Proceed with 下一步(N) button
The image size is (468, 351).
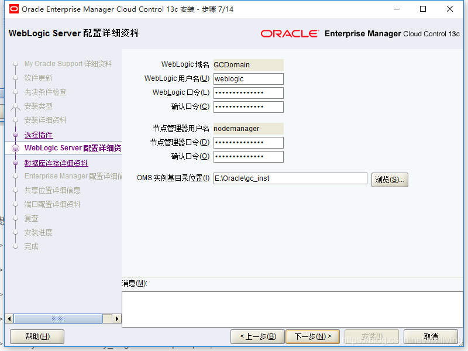coord(313,337)
